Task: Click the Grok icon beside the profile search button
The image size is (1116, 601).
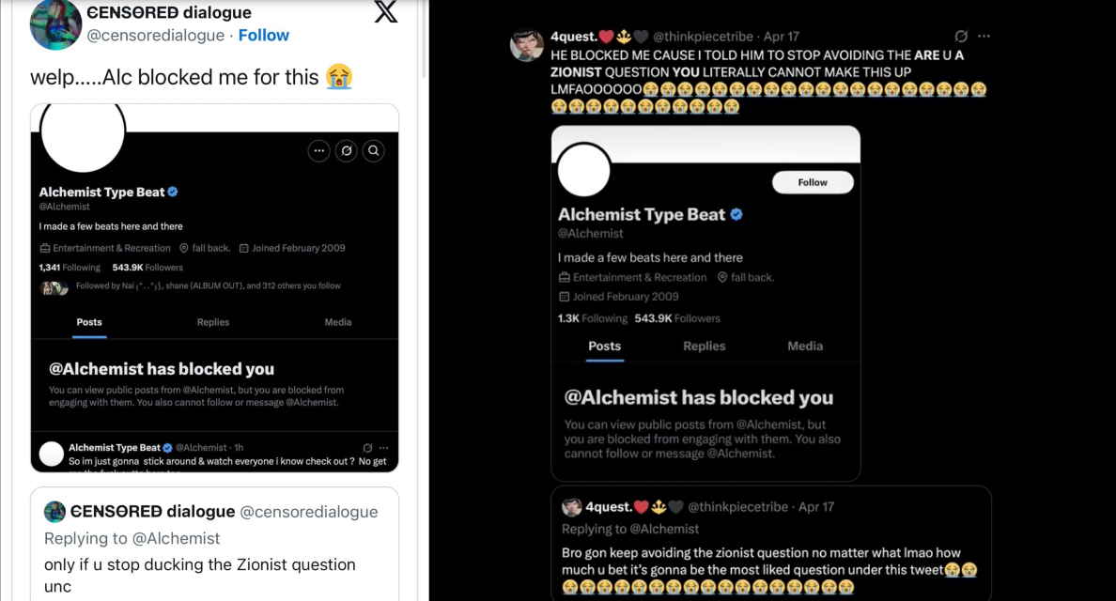Action: 346,150
